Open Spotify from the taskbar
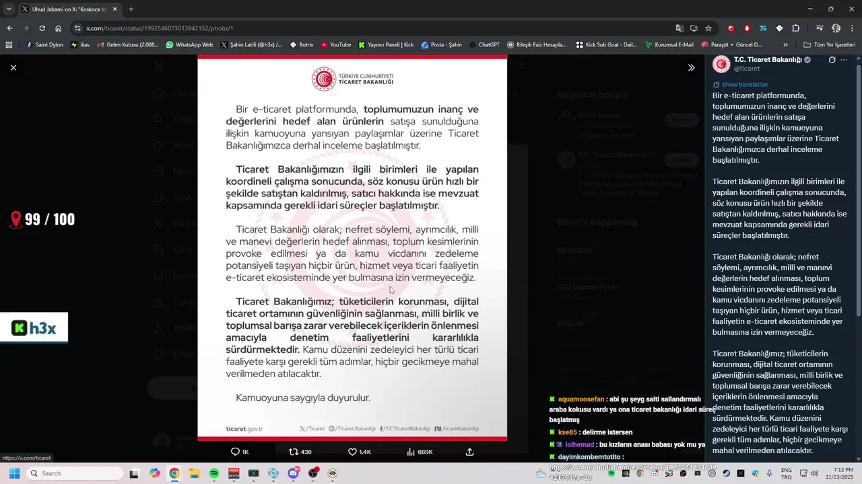 pyautogui.click(x=214, y=473)
